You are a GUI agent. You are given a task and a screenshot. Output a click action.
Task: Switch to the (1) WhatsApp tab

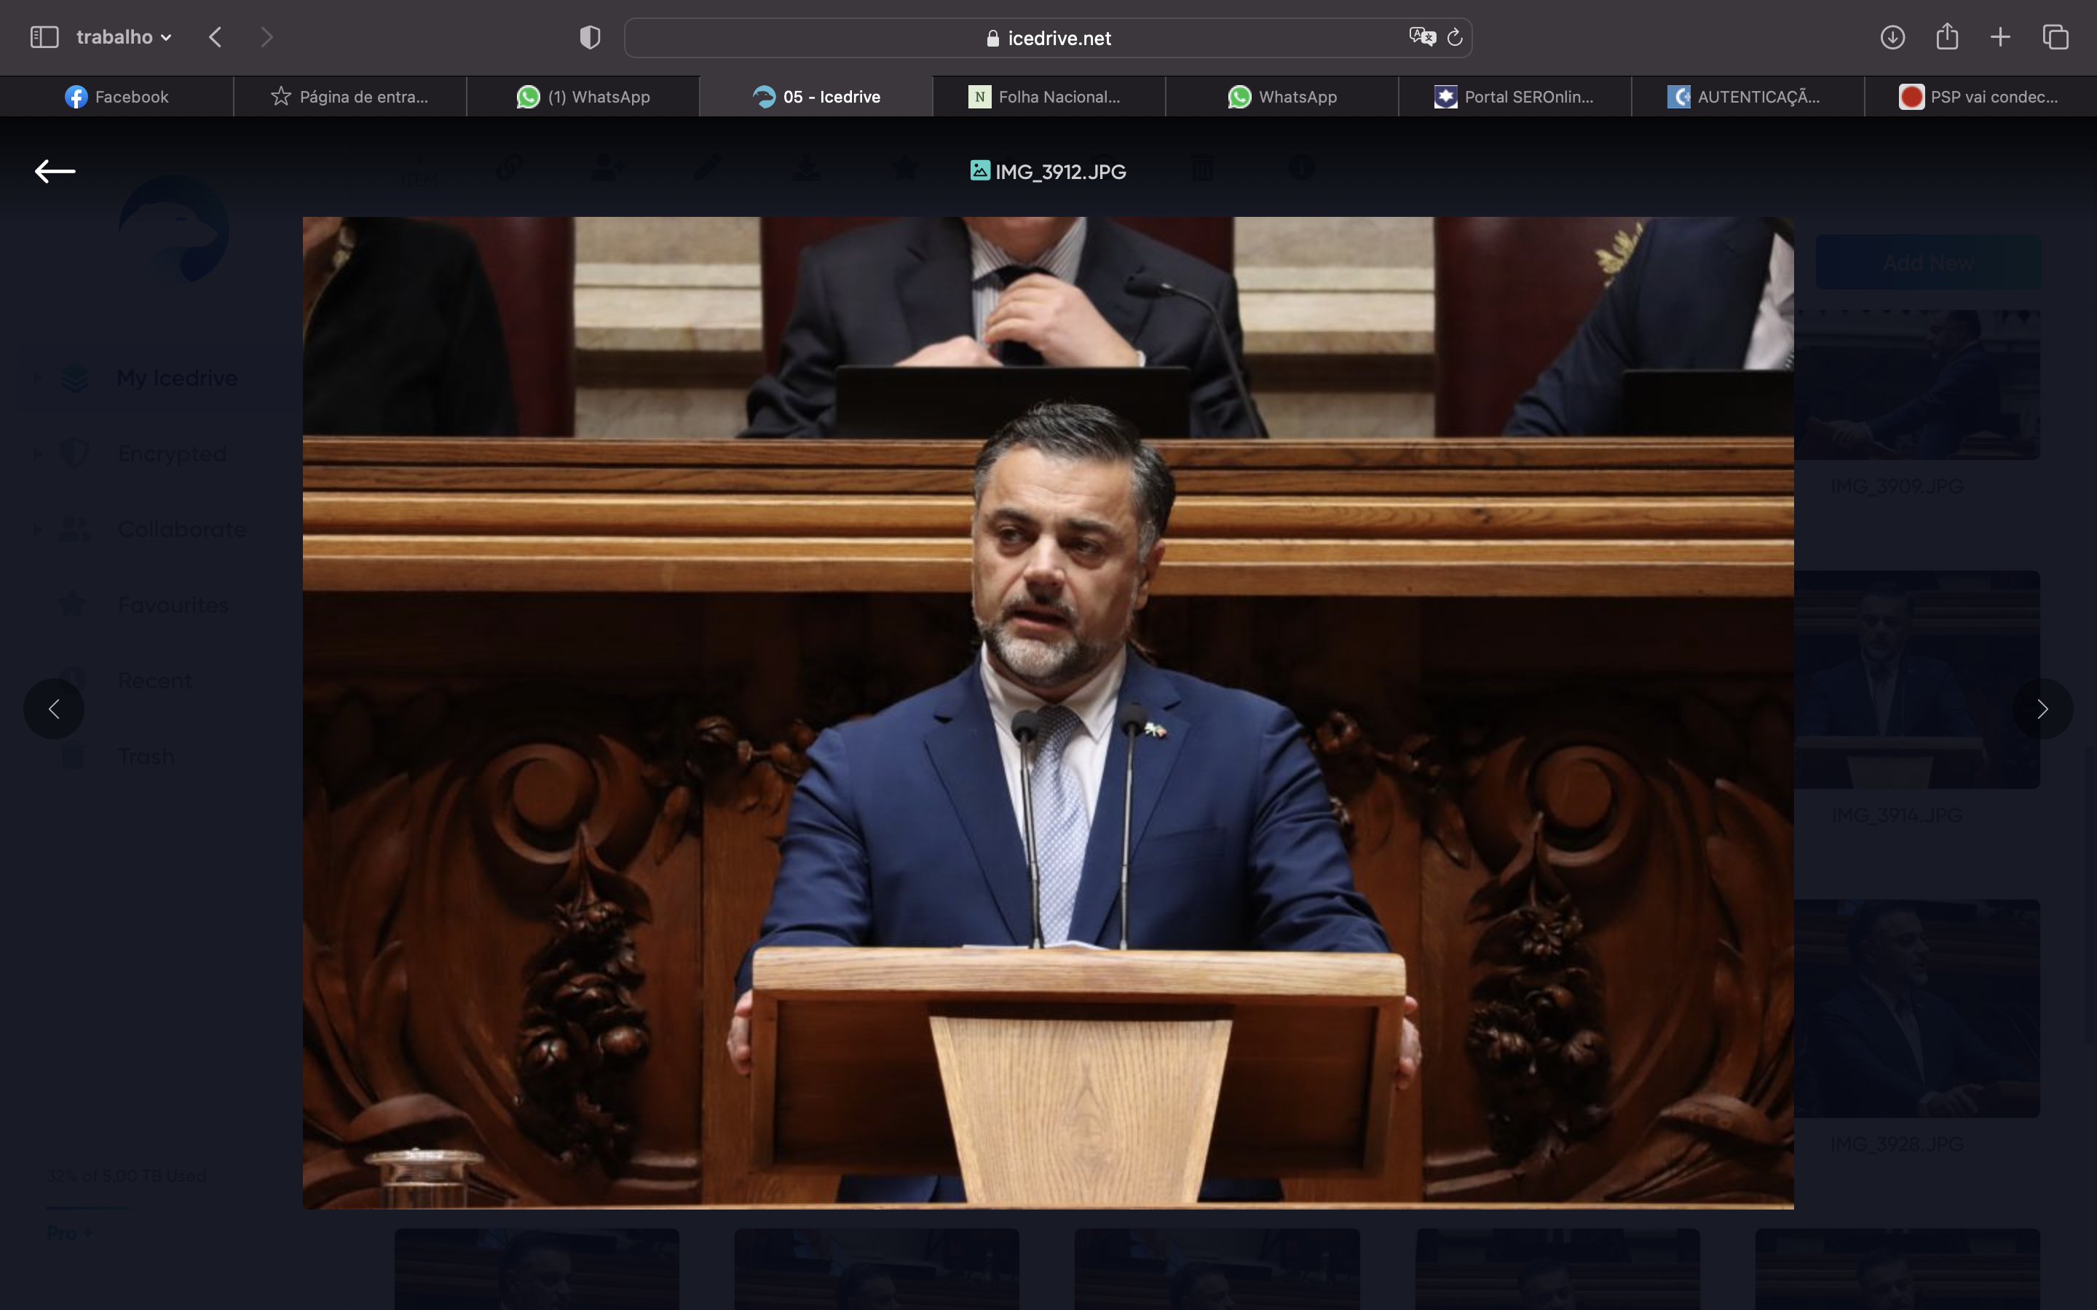(x=583, y=97)
